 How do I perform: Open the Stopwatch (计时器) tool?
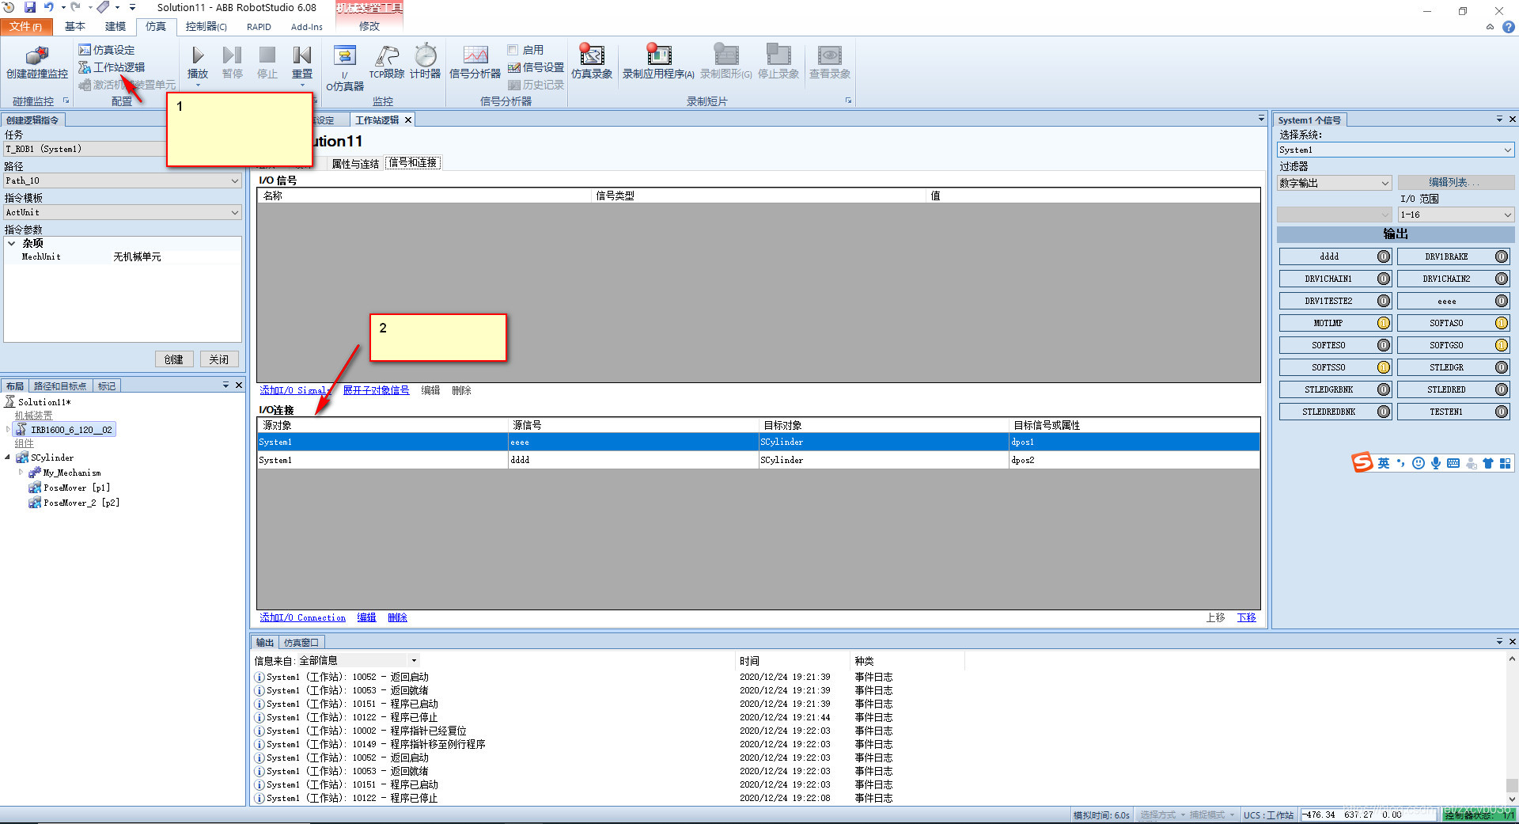(426, 63)
